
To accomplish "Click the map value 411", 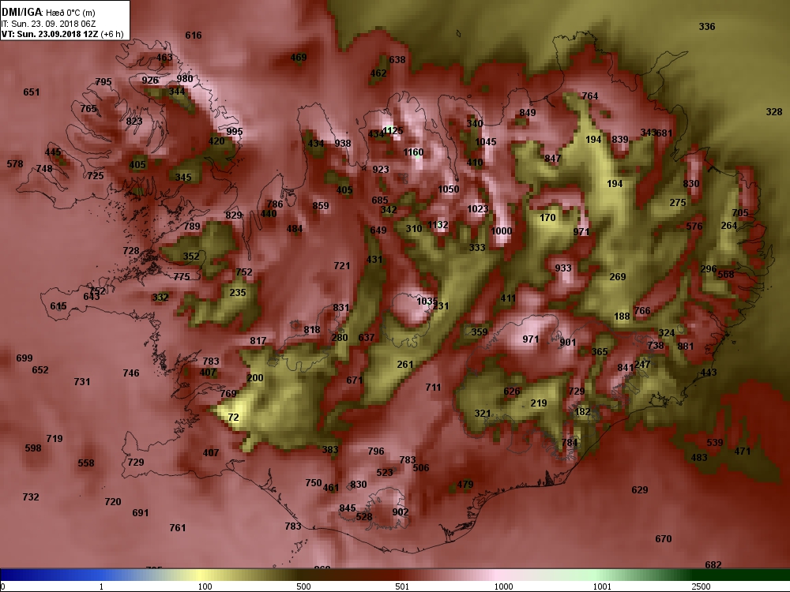I will coord(508,298).
